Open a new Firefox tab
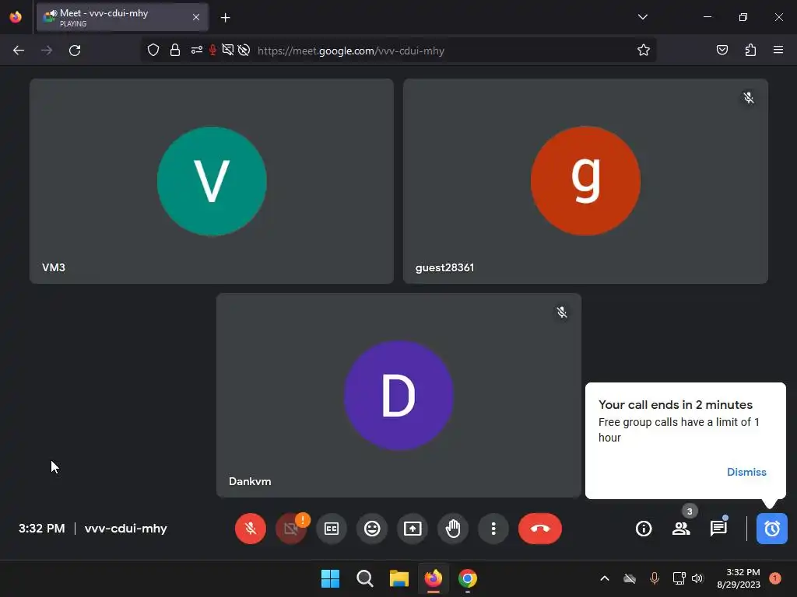This screenshot has width=797, height=597. (225, 18)
